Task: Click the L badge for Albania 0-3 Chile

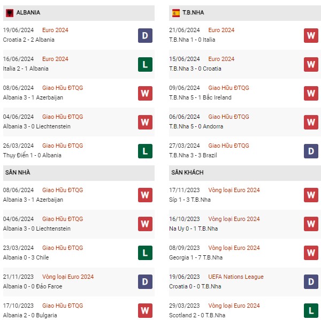Action: pyautogui.click(x=145, y=253)
